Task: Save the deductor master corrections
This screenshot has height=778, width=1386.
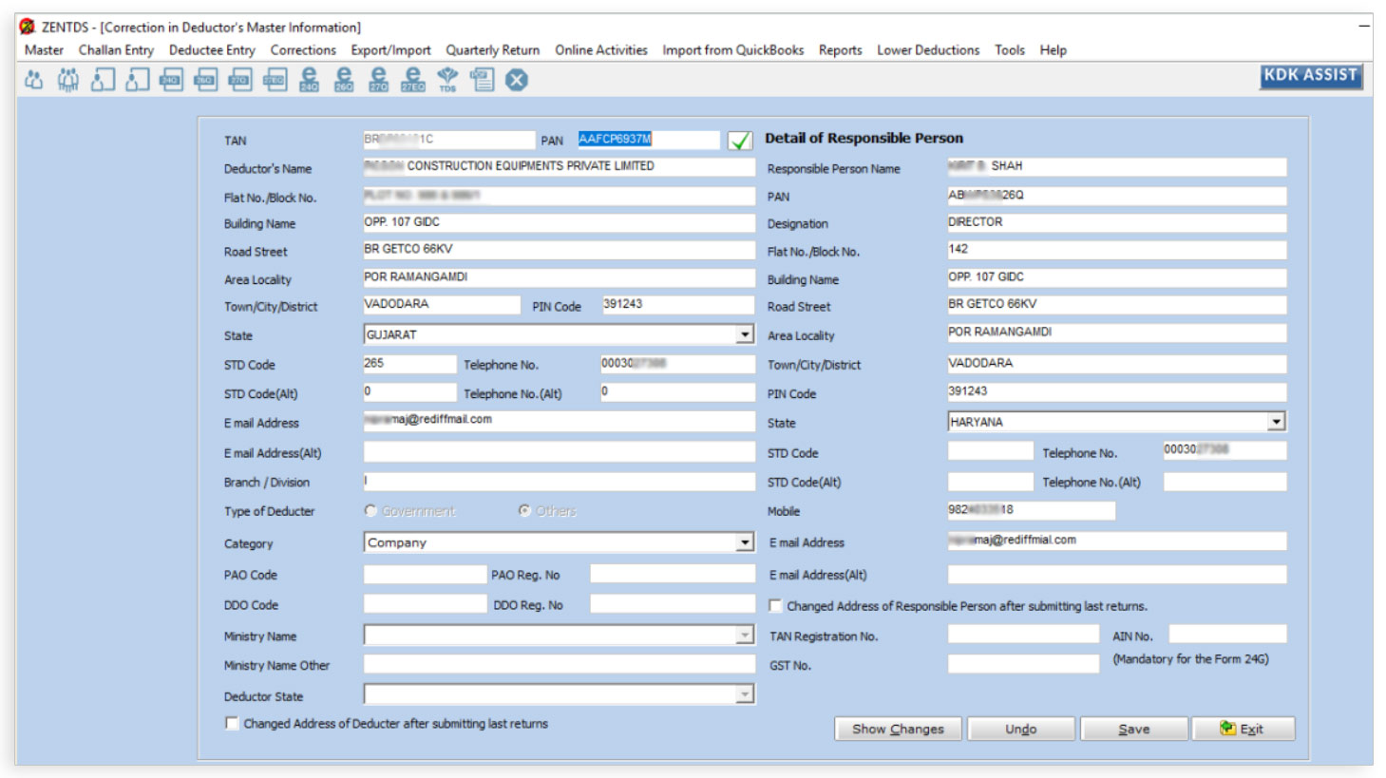Action: (x=1134, y=729)
